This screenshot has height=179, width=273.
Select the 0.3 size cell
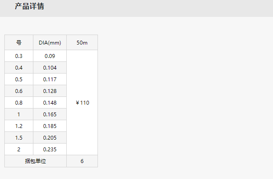pyautogui.click(x=19, y=56)
